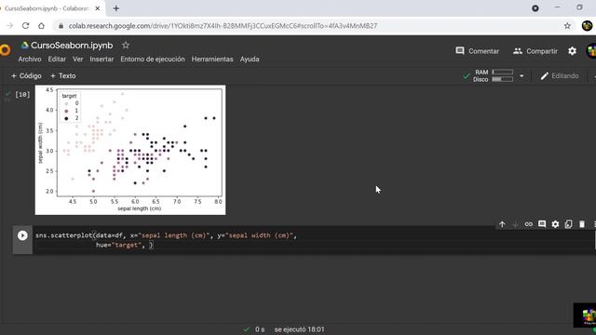Go forward in browser history
596x335 pixels.
[10, 26]
